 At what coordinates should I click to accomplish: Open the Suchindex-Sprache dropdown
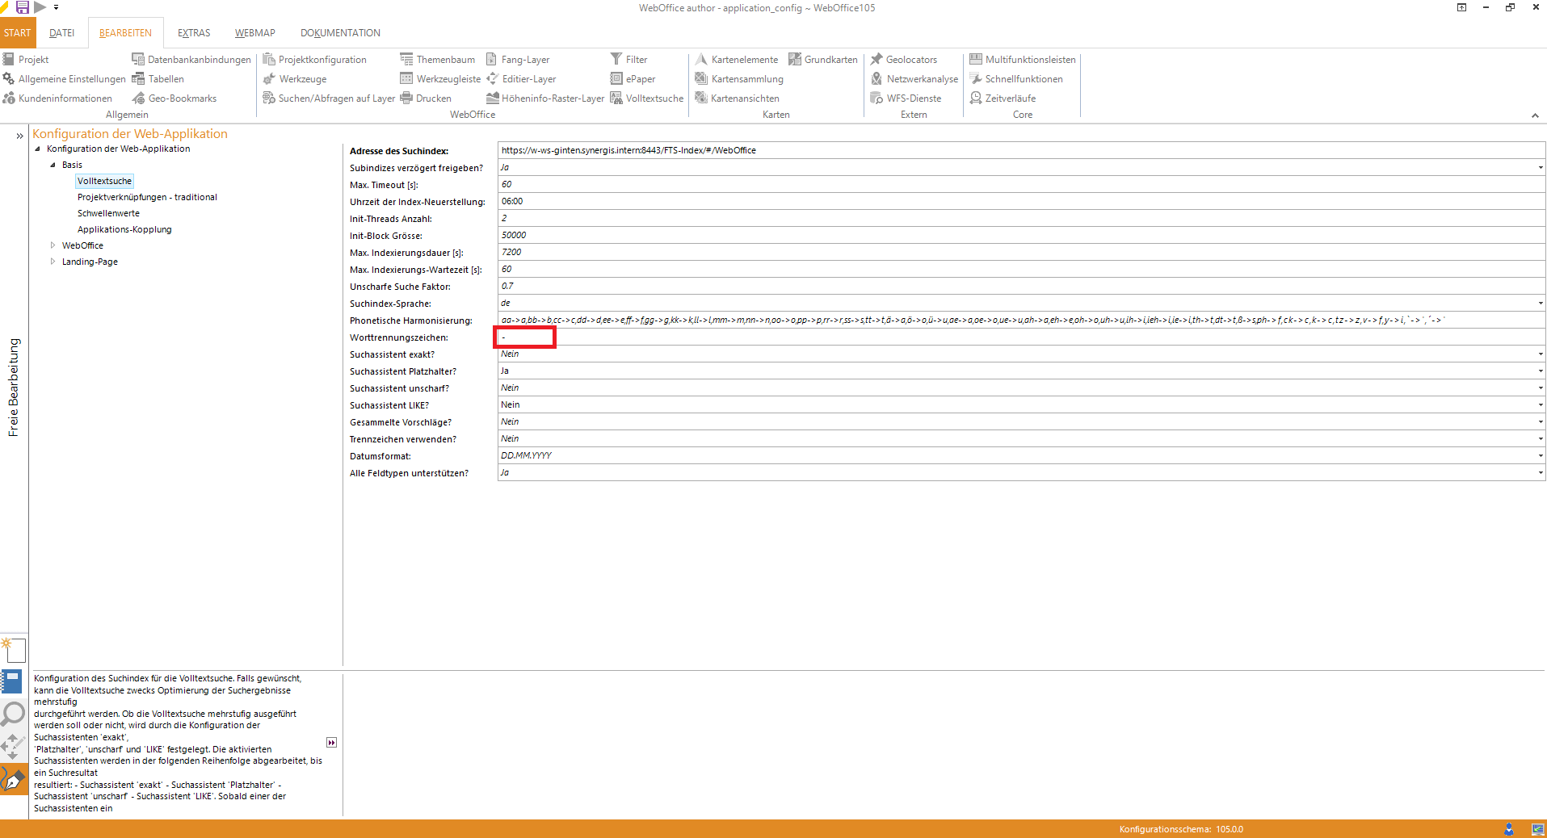coord(1540,304)
